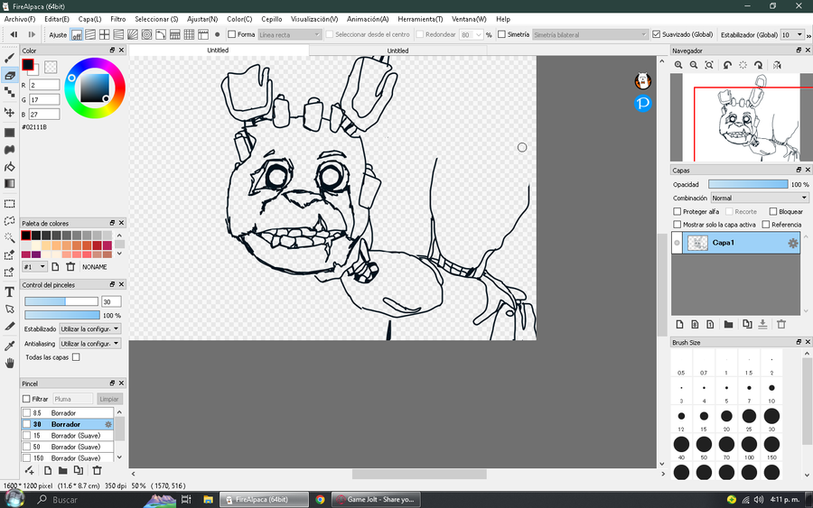Image resolution: width=813 pixels, height=508 pixels.
Task: Pick black swatch in Paleta de colores
Action: (x=26, y=236)
